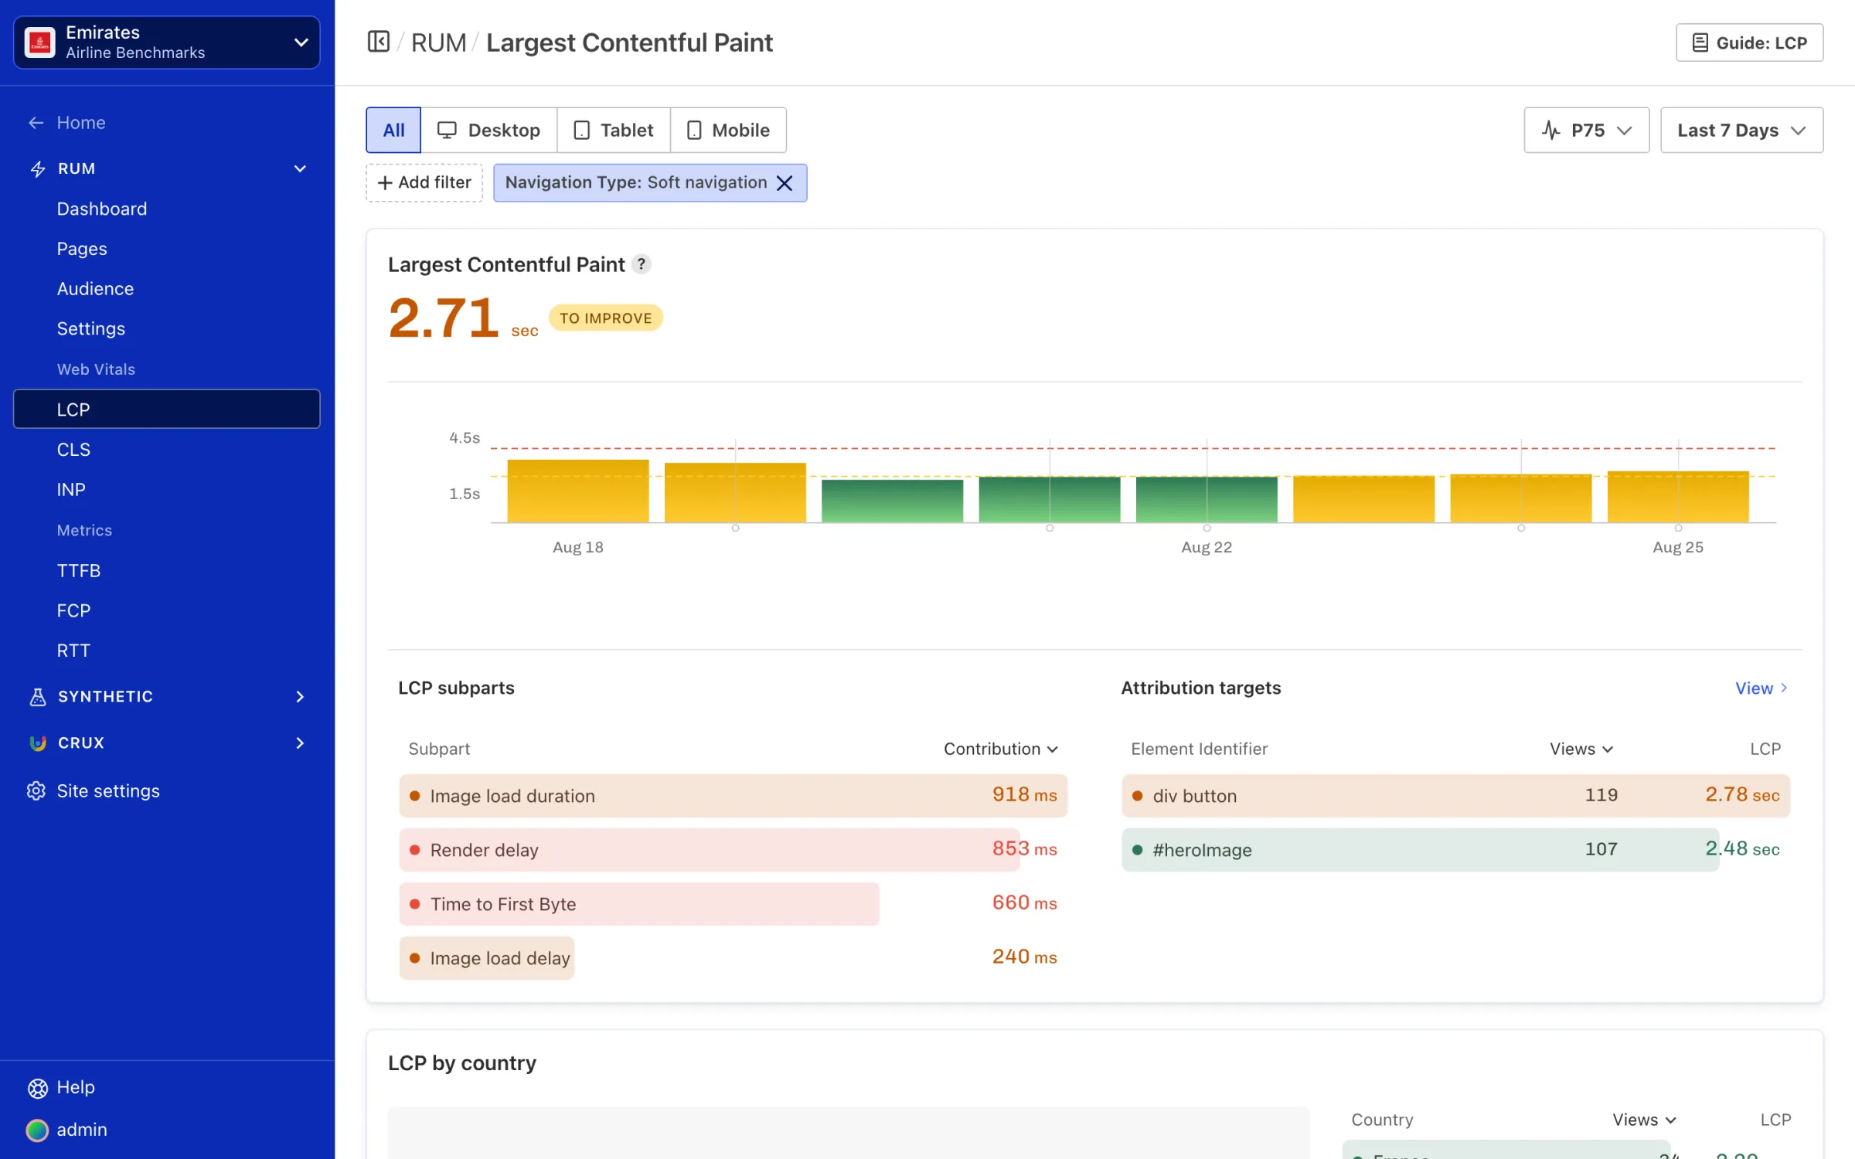Screen dimensions: 1855x1159
Task: Click the Add filter button
Action: coord(424,183)
